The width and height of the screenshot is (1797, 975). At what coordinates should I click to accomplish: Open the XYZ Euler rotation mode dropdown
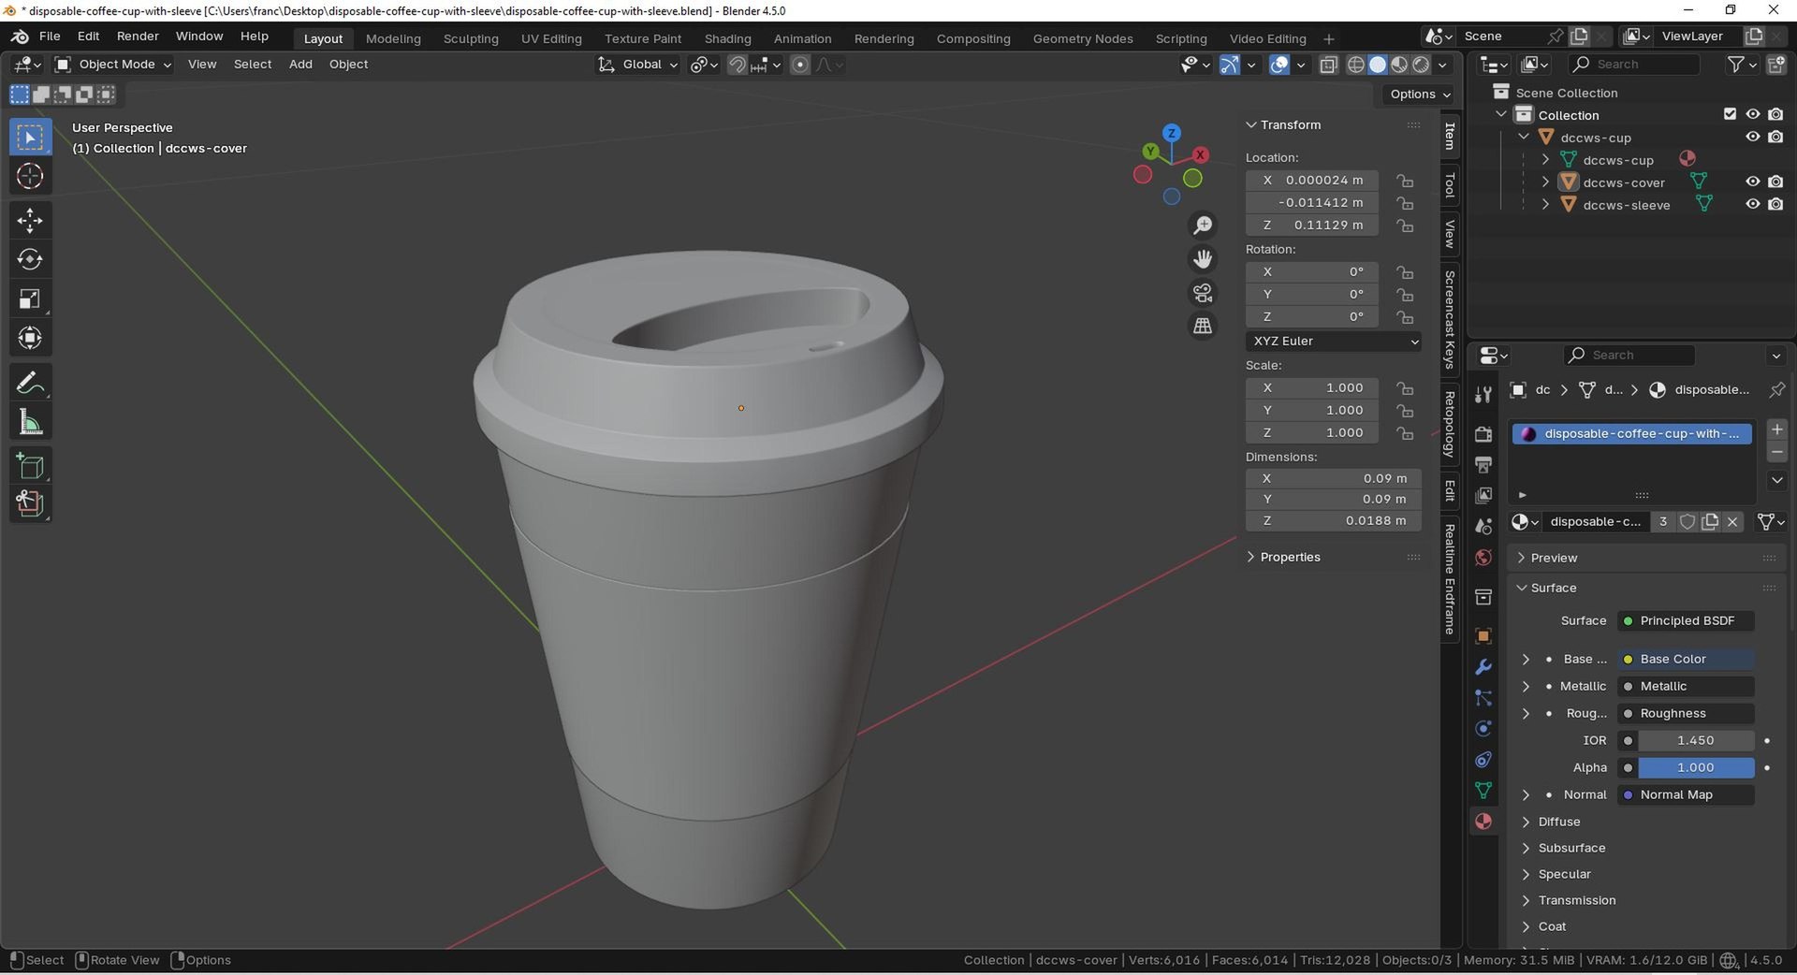(1334, 342)
